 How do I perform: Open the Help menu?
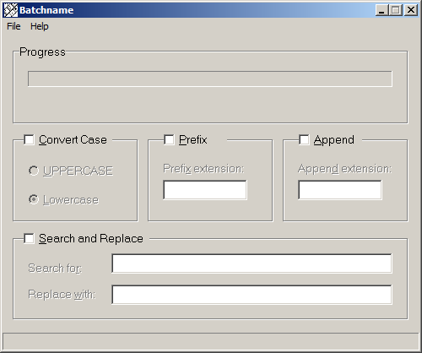click(x=40, y=26)
